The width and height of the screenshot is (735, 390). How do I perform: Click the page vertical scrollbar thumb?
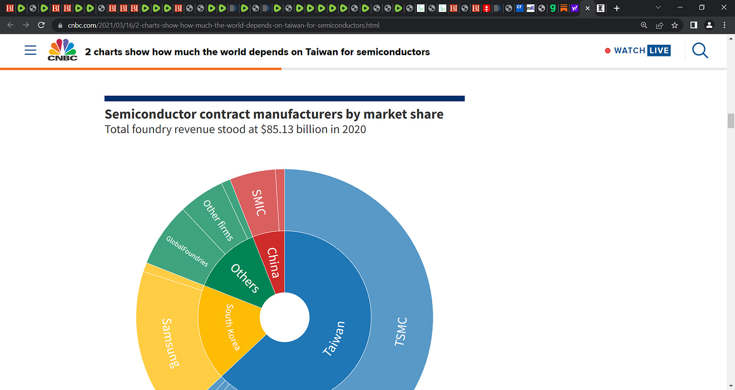coord(730,121)
